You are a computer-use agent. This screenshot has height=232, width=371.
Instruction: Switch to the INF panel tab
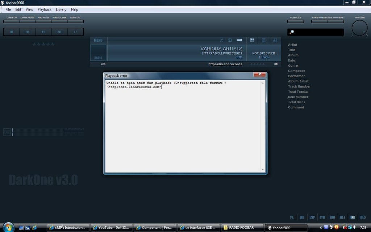pos(353,217)
